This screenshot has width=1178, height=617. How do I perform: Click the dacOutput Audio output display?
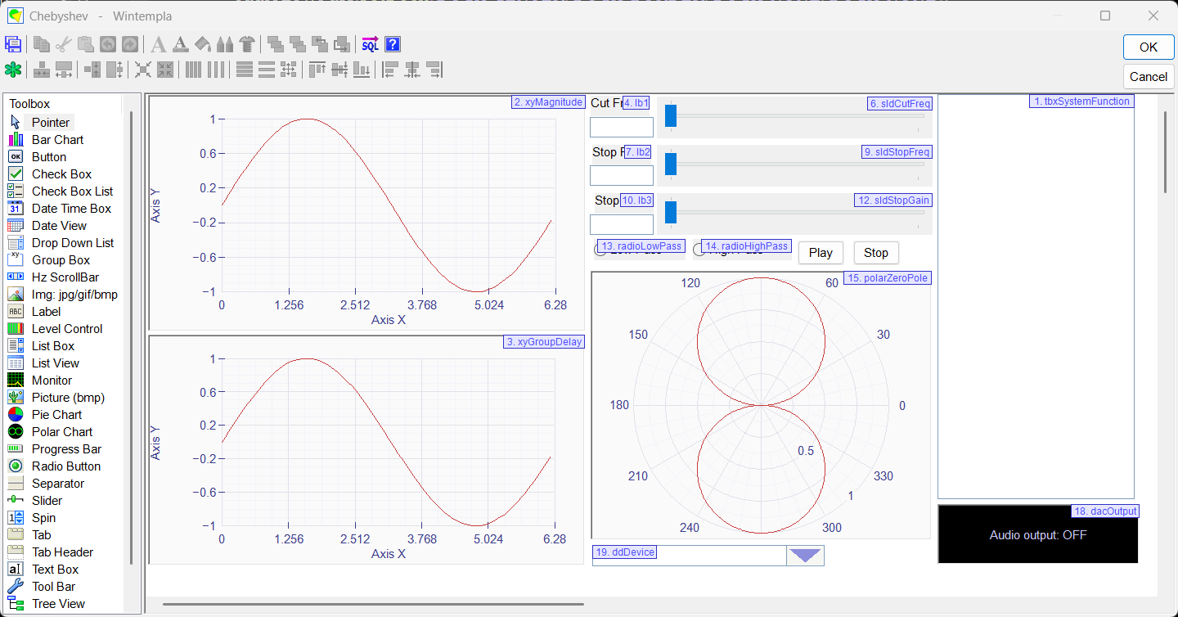pyautogui.click(x=1037, y=534)
